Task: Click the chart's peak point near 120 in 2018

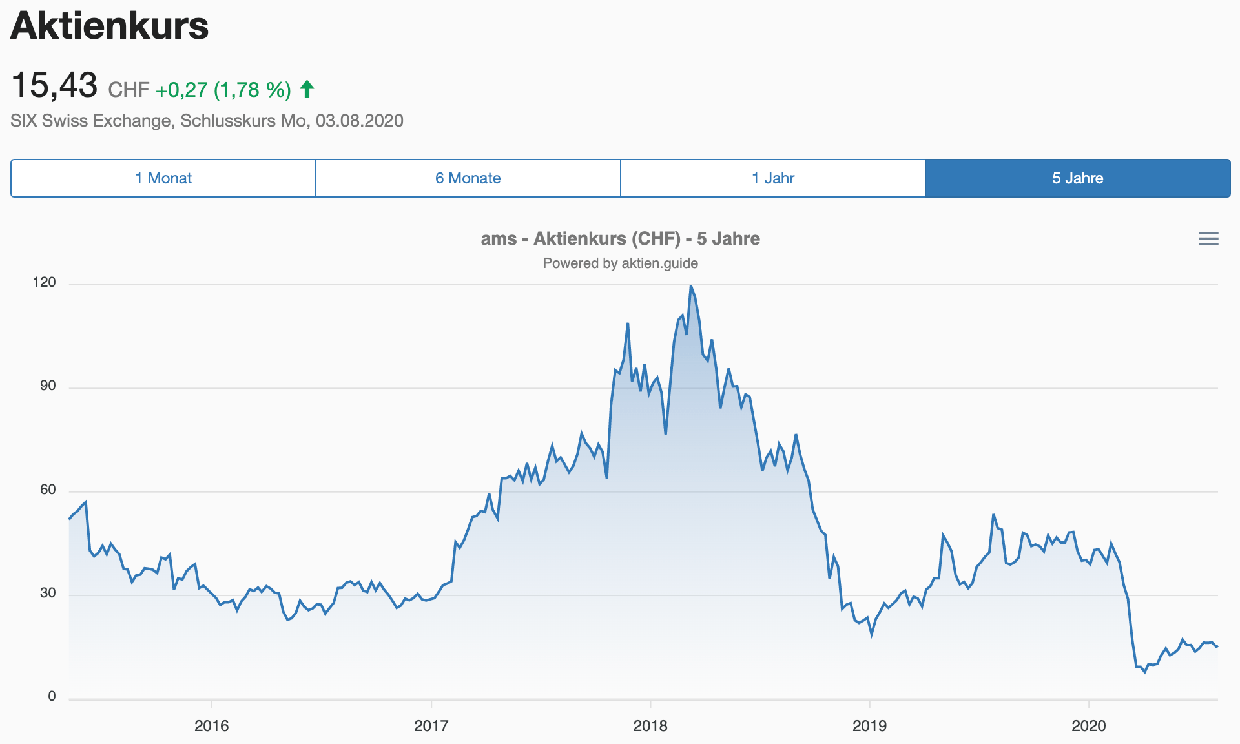Action: pos(691,286)
